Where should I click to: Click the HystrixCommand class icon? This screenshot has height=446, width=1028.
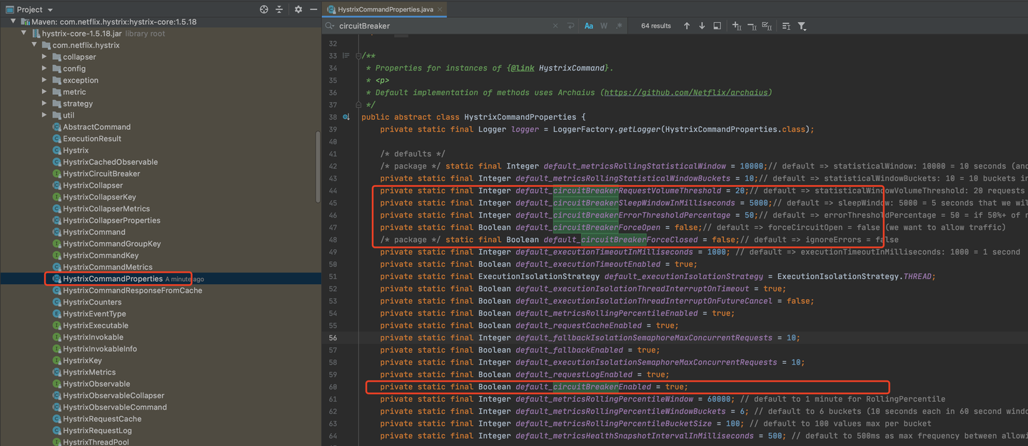click(x=57, y=232)
